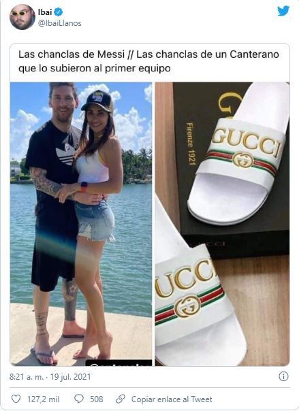Click the chain link copy icon
The width and height of the screenshot is (299, 411).
(x=121, y=399)
